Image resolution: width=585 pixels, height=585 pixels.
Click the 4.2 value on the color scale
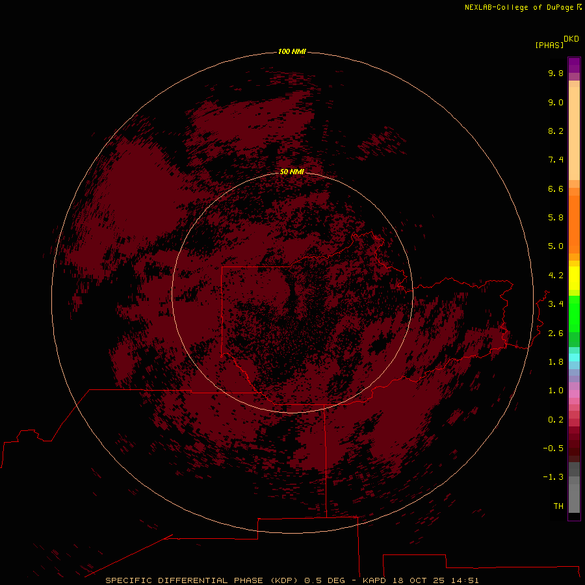click(556, 276)
